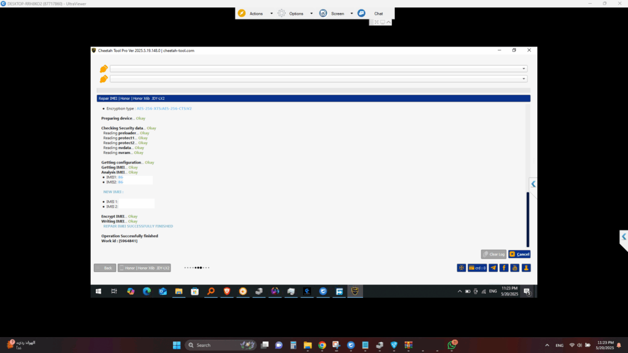Click the Back button
Image resolution: width=628 pixels, height=353 pixels.
coord(105,268)
